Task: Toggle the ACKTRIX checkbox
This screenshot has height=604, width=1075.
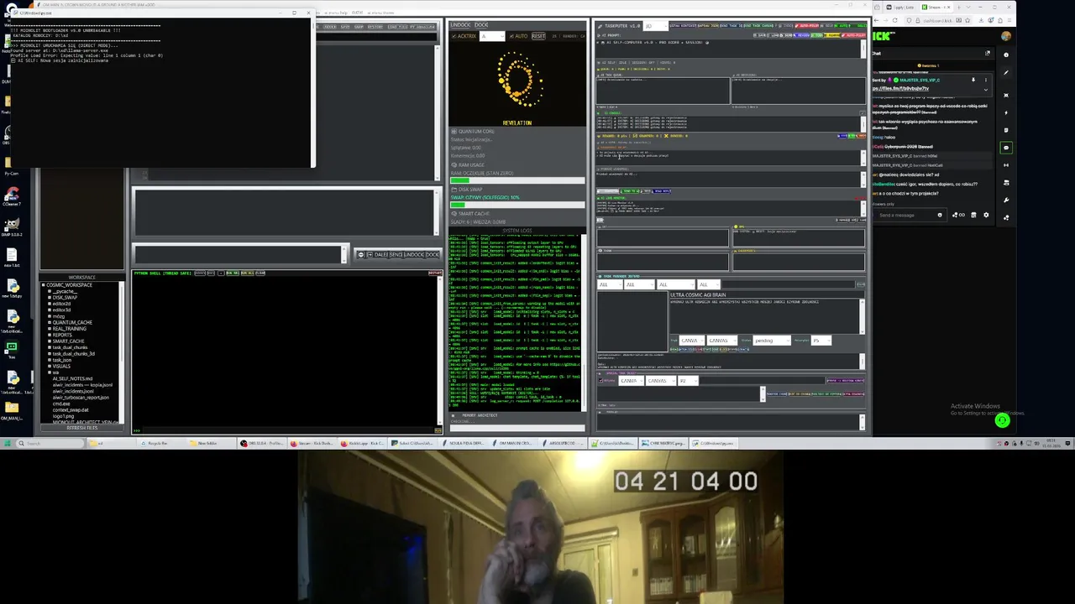Action: pos(454,36)
